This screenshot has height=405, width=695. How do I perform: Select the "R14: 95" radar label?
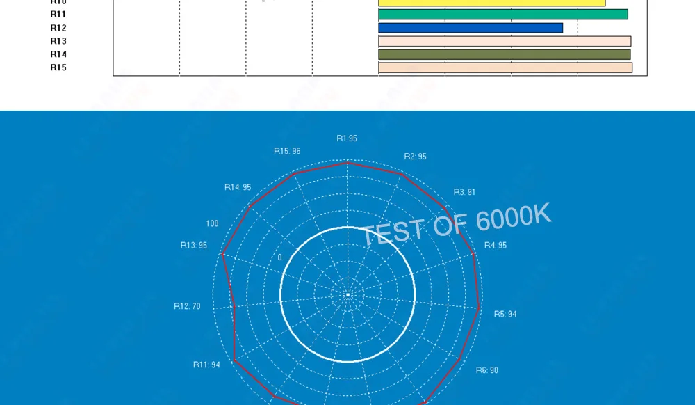click(x=238, y=187)
